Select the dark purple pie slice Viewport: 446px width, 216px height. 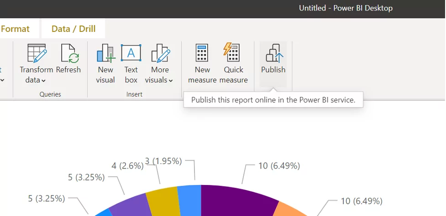(x=236, y=201)
